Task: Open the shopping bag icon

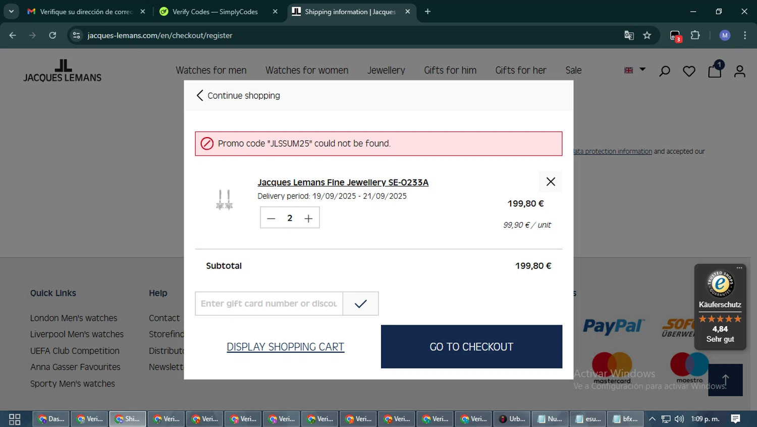Action: pyautogui.click(x=715, y=70)
